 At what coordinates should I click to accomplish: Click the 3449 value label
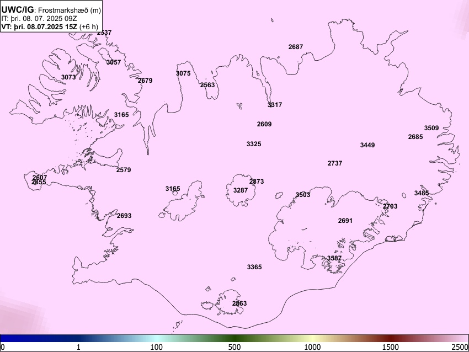(x=367, y=145)
